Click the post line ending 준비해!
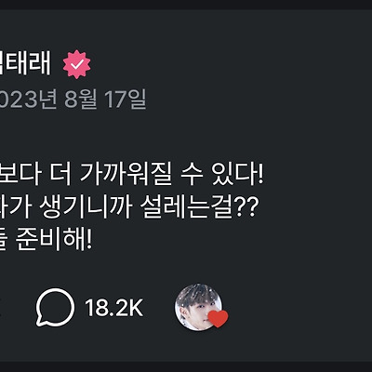Screen dimensions: 372x372 (46, 240)
